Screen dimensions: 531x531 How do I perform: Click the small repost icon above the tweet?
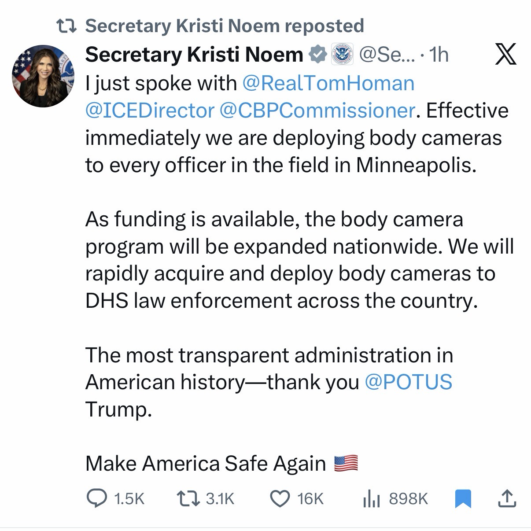coord(68,26)
